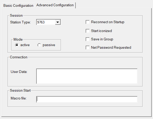This screenshot has height=119, width=153.
Task: Select the active mode radio button
Action: pyautogui.click(x=17, y=45)
